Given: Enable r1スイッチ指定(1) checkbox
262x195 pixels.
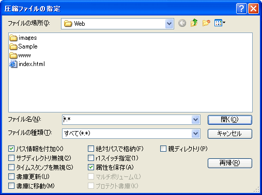Looking at the screenshot, I should coord(91,158).
